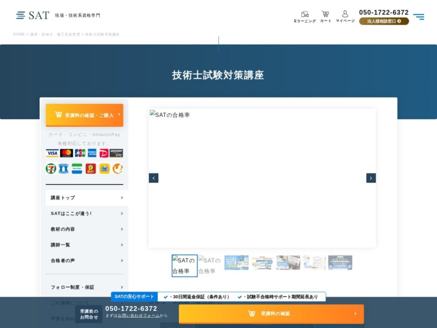Click the bottom bar phone number

point(131,308)
